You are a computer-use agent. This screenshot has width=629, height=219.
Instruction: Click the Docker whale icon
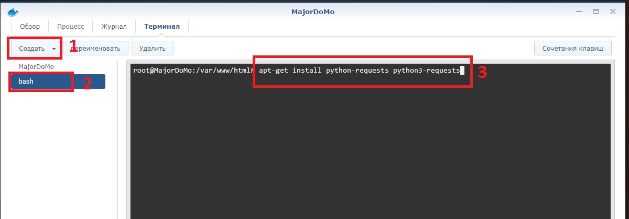pyautogui.click(x=13, y=11)
